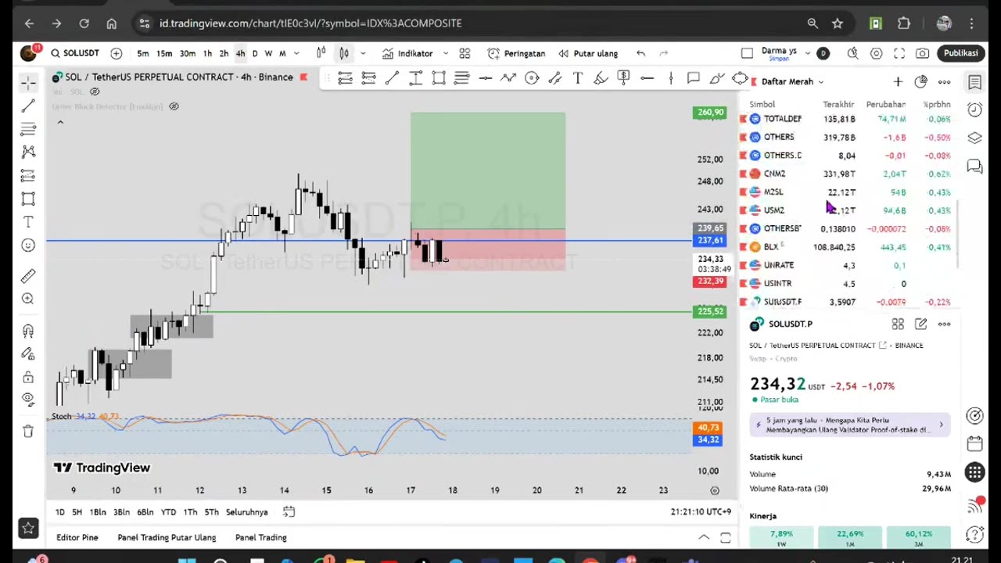Open quick search magnifier icon in header
The height and width of the screenshot is (563, 1001).
point(852,53)
